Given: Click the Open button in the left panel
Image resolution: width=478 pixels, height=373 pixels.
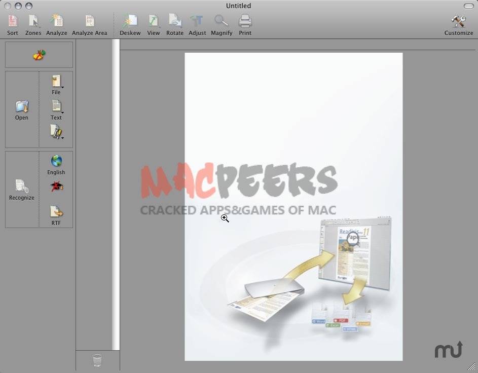Looking at the screenshot, I should pos(22,109).
